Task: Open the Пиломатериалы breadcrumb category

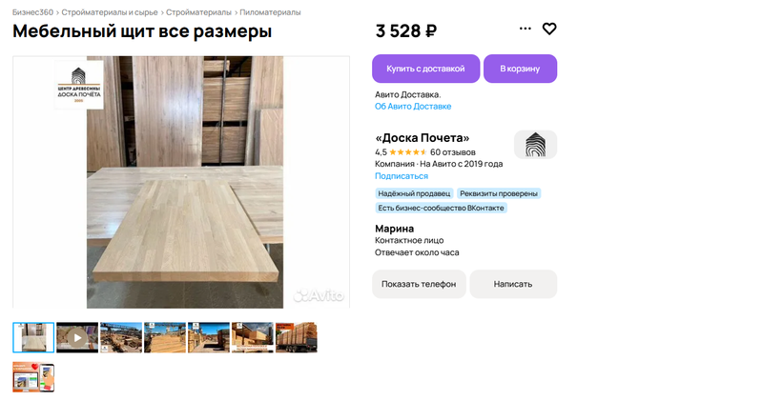Action: (x=270, y=12)
